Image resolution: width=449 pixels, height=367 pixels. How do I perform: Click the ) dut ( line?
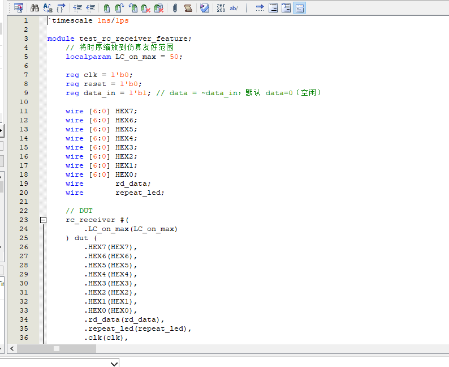click(81, 238)
